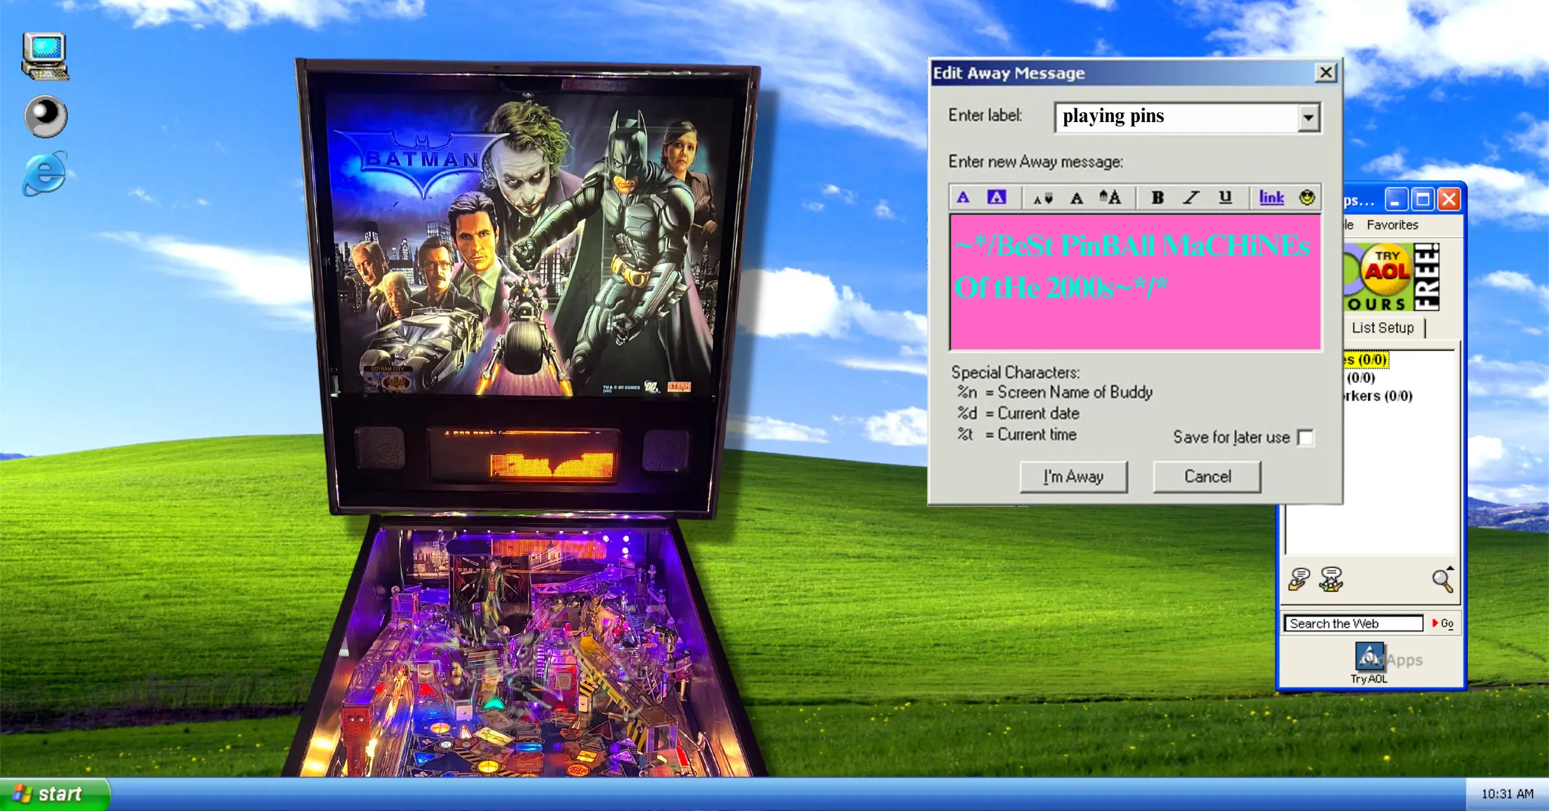Insert a smiley emoticon into the message
The height and width of the screenshot is (811, 1549).
click(x=1304, y=198)
